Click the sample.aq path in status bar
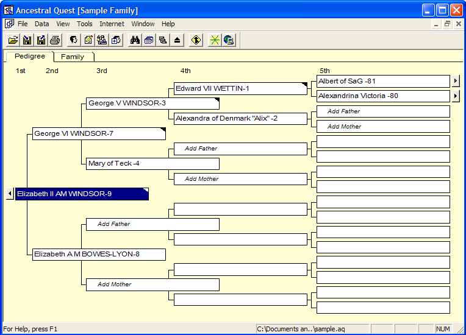466x335 pixels. (x=312, y=329)
